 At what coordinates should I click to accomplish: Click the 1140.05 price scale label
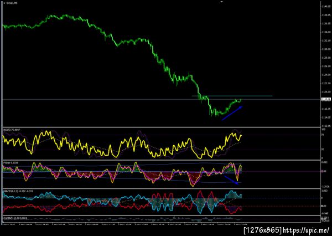click(x=326, y=7)
